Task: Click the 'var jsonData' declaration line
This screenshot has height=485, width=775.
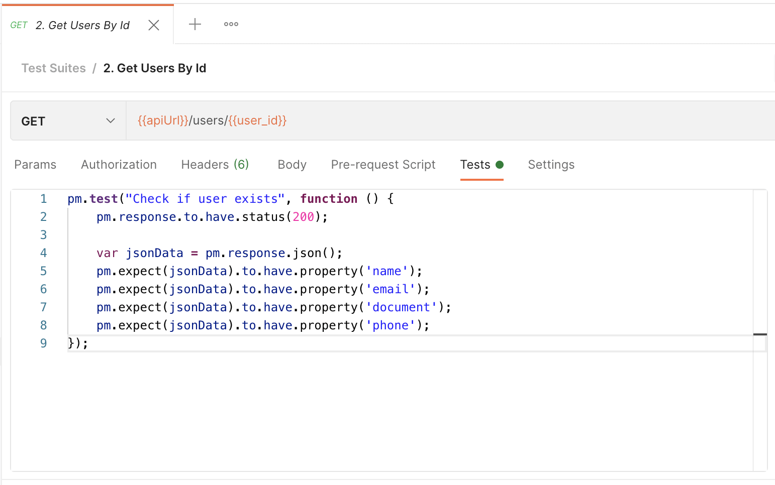Action: pos(219,253)
